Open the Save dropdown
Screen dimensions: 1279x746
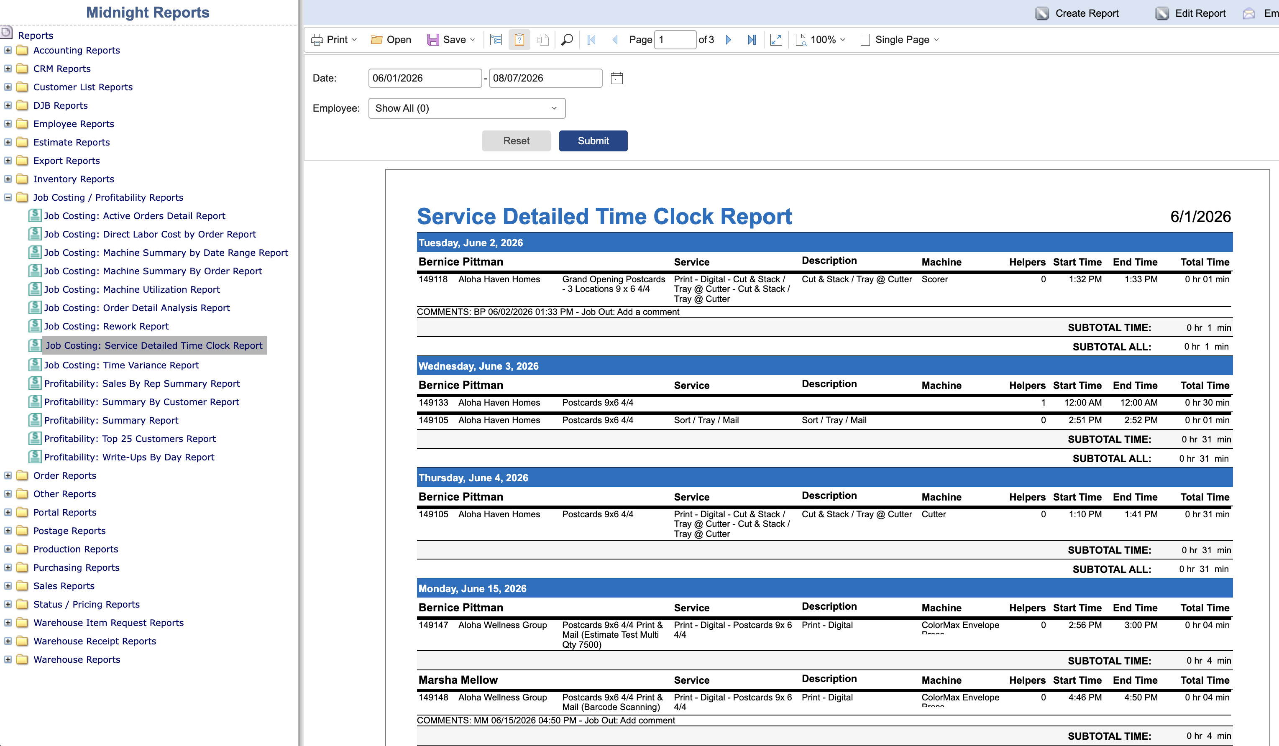451,40
